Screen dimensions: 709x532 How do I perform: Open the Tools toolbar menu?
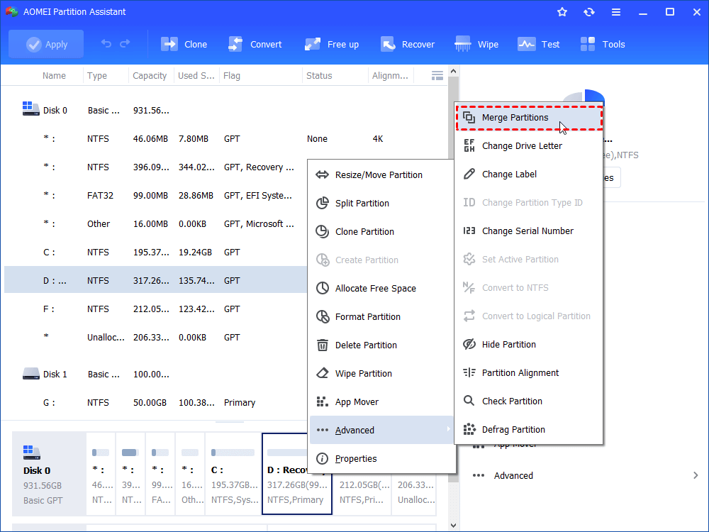[x=603, y=44]
